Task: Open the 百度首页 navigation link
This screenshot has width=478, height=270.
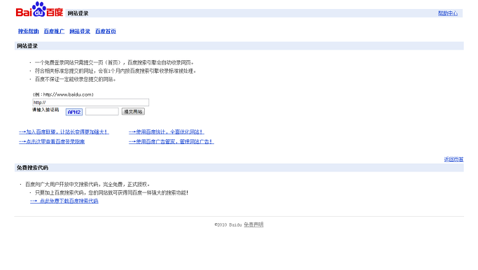Action: [x=106, y=31]
